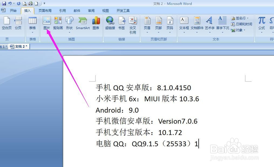The height and width of the screenshot is (167, 274).
Task: Open the 页面布局 (Page Layout) tab
Action: click(45, 11)
